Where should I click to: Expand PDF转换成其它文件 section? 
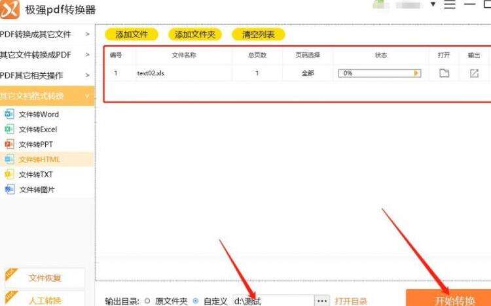(x=47, y=34)
